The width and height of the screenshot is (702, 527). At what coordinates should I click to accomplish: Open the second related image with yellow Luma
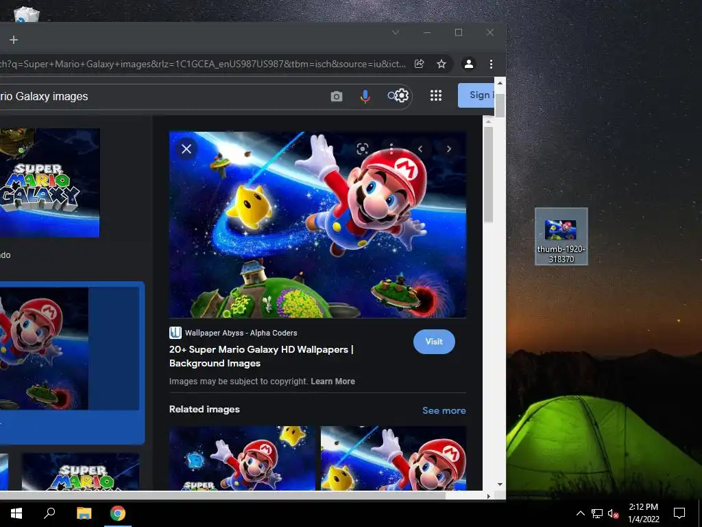click(393, 458)
